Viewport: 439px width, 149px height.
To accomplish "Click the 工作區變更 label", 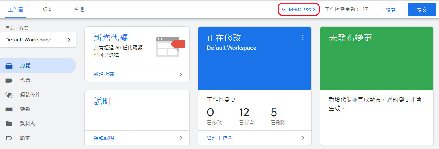I will pos(221,100).
